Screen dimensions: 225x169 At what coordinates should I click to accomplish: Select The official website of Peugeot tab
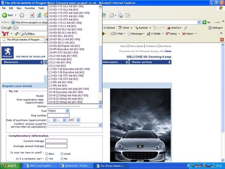coord(22,40)
